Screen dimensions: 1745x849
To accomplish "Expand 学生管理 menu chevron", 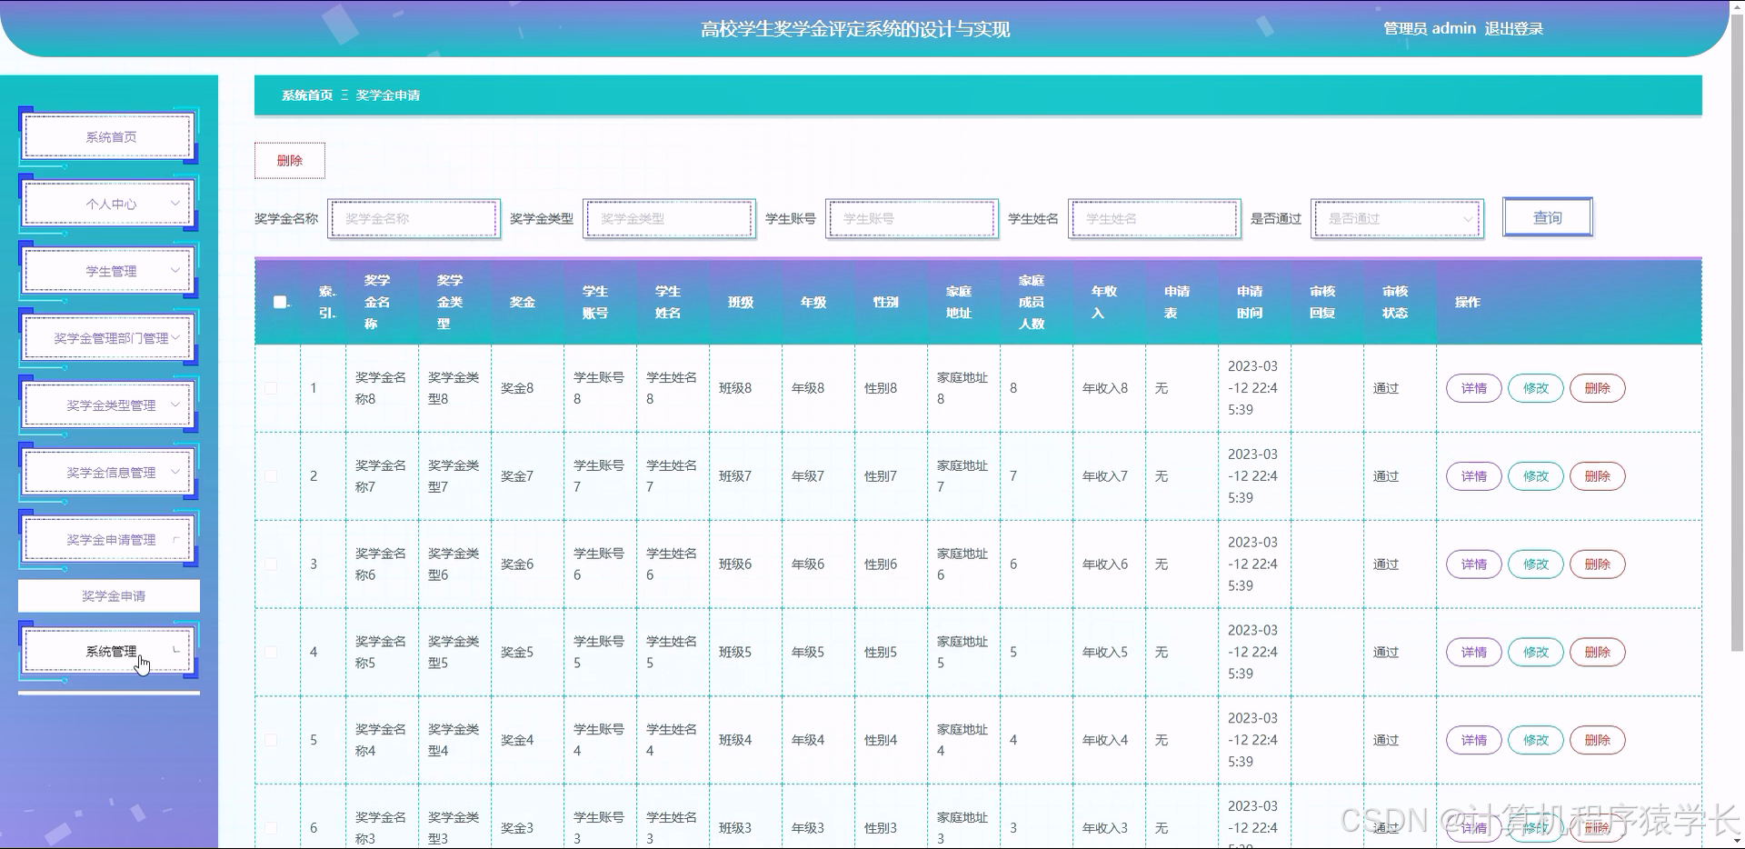I will (x=175, y=270).
